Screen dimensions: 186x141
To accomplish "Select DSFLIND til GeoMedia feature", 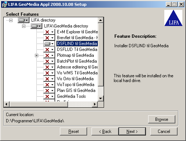I will pyautogui.click(x=77, y=44).
